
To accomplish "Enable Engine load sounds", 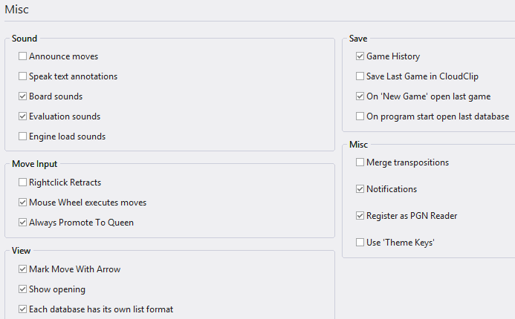I will pos(23,137).
